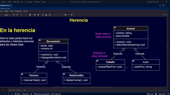
Task: Open the Archivo menu in the title bar
Action: coord(3,2)
